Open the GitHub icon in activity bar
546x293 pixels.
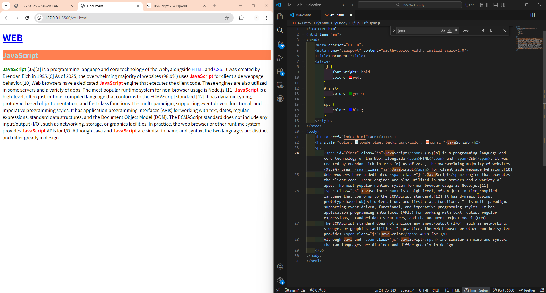[x=280, y=99]
